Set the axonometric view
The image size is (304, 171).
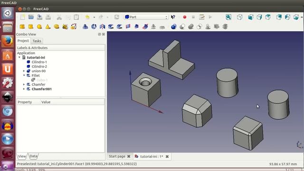click(239, 17)
